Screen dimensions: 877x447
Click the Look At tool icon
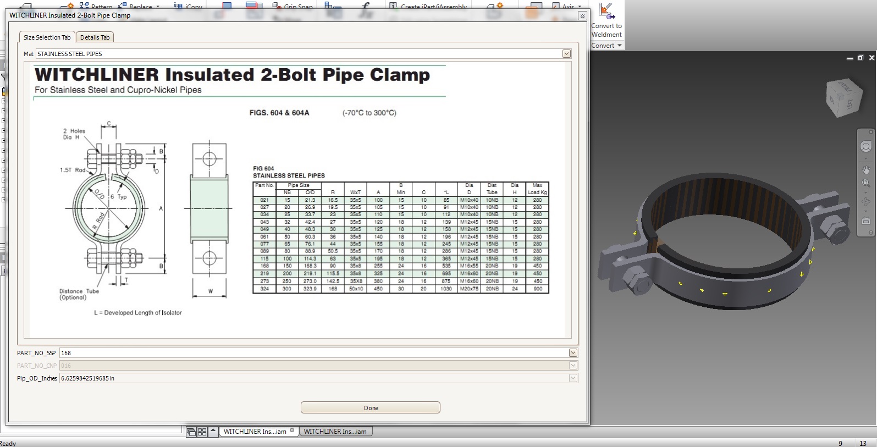coord(865,221)
